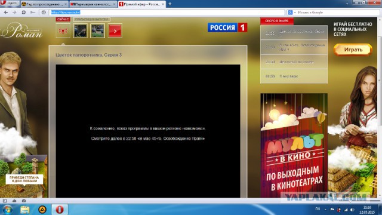
Task: Switch to the 'Гид по прохождению' tab
Action: click(x=44, y=4)
